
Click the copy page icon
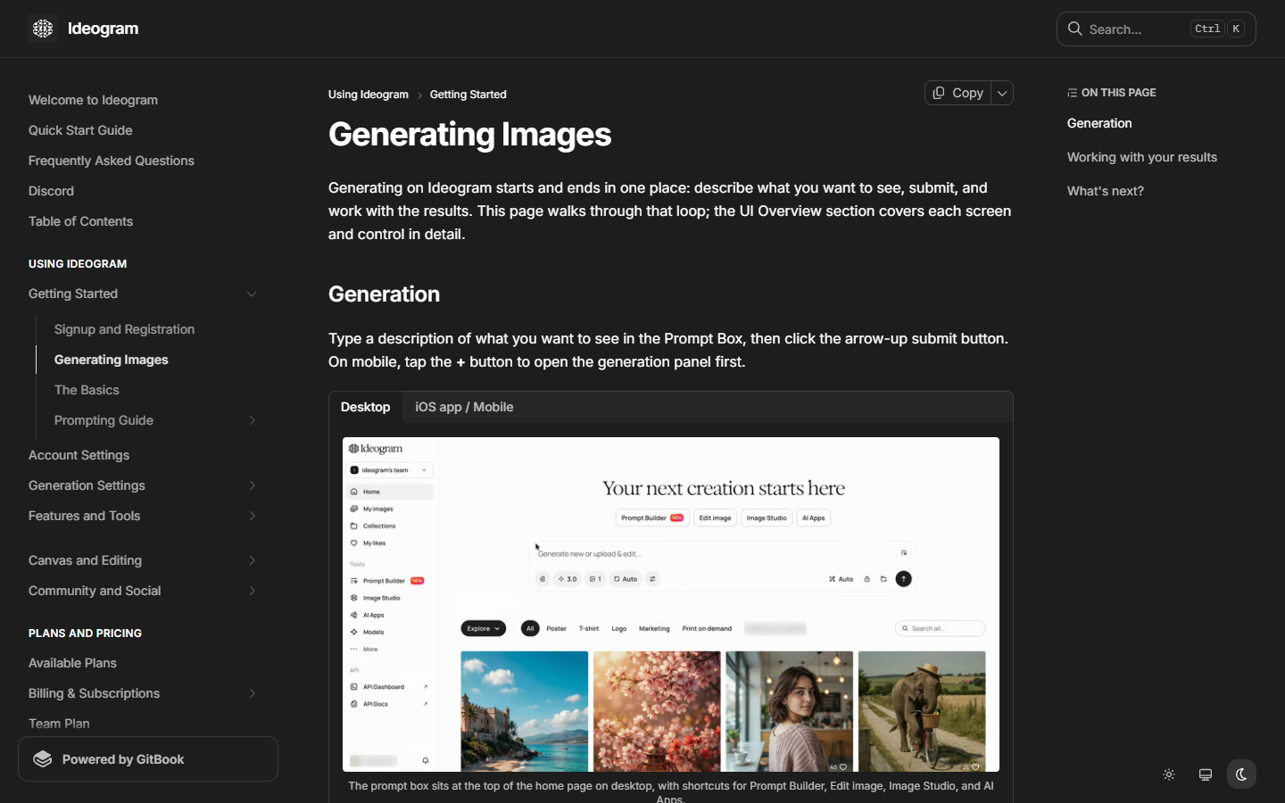(939, 93)
